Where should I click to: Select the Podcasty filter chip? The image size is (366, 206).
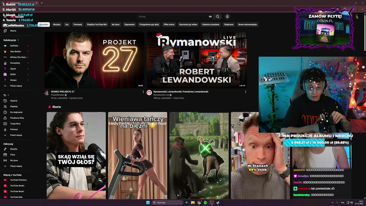point(78,25)
